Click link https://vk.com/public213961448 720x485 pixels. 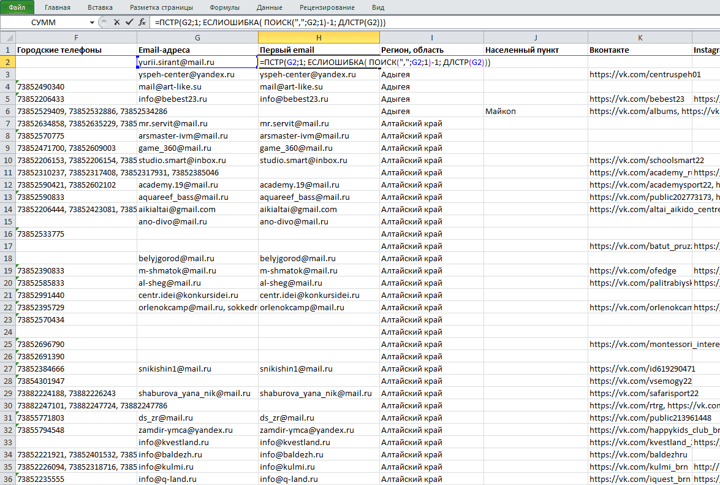point(650,418)
